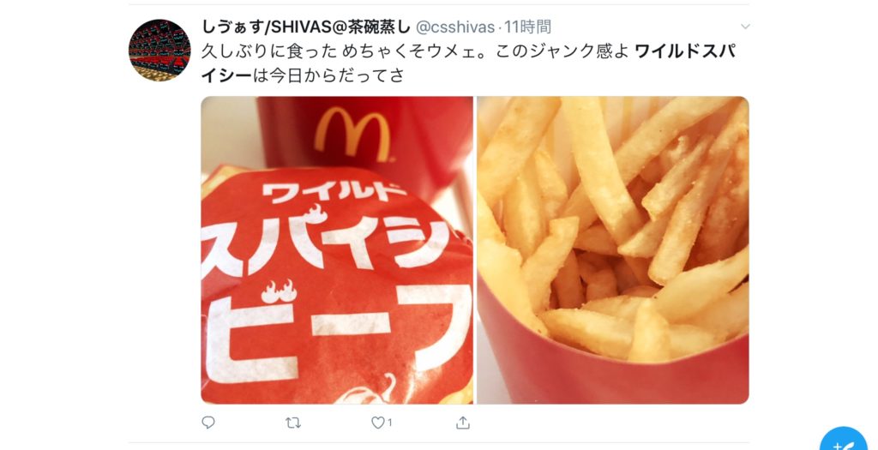Open the SHIVAS profile avatar picture
Viewport: 878px width, 450px height.
coord(159,50)
